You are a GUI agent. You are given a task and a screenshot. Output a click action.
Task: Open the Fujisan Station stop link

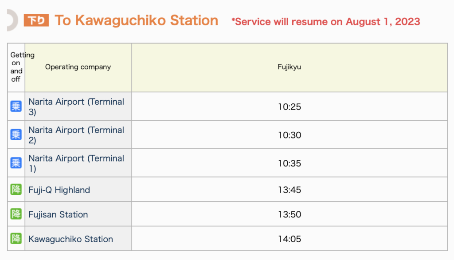click(x=58, y=214)
